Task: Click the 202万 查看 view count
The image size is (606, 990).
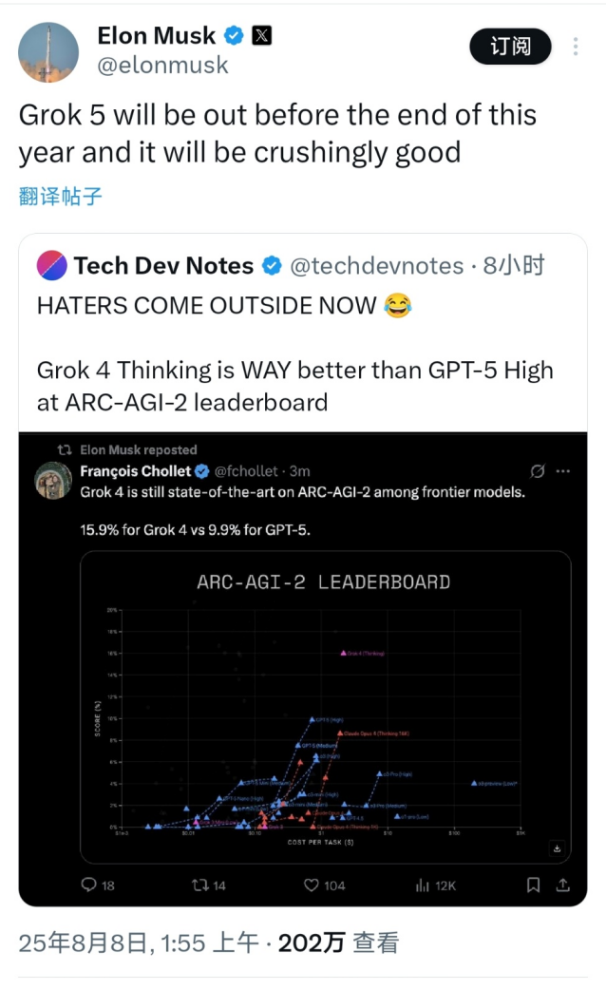Action: [338, 942]
